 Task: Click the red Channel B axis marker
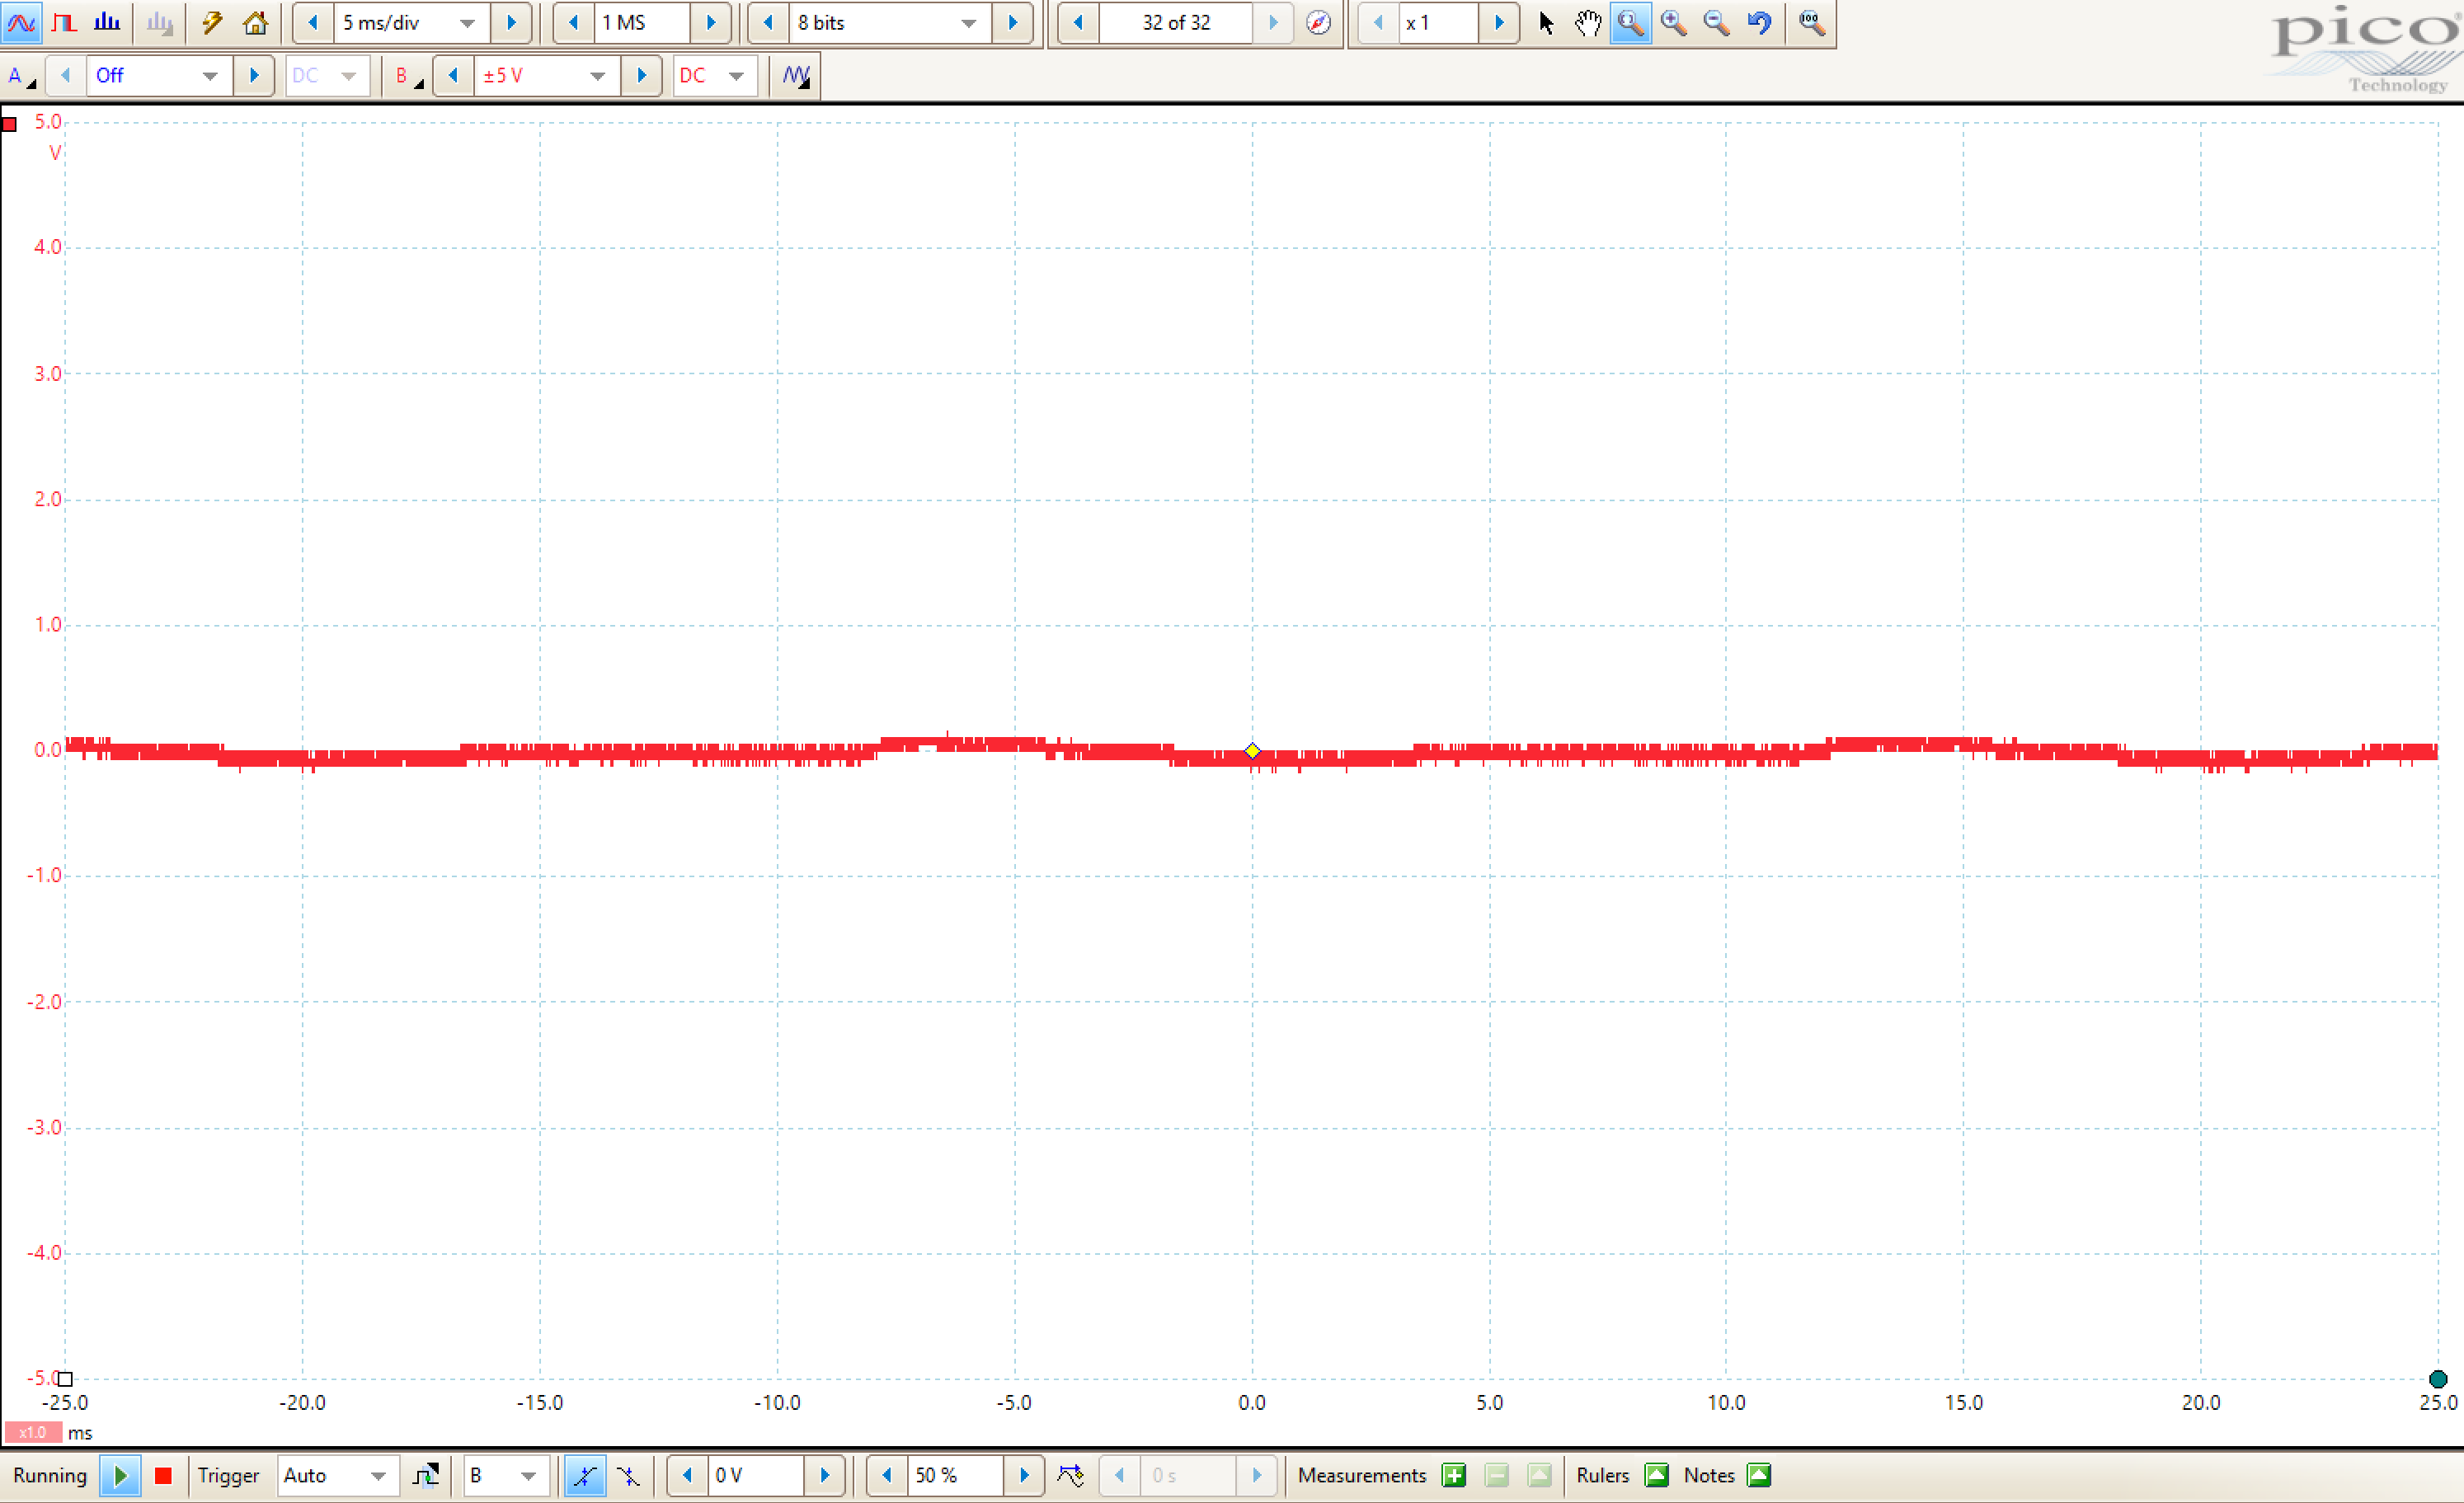tap(10, 124)
